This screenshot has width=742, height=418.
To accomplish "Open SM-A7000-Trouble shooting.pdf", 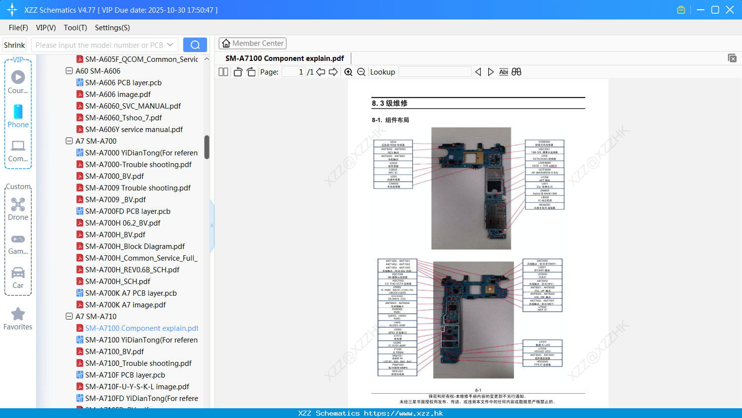I will coord(138,164).
